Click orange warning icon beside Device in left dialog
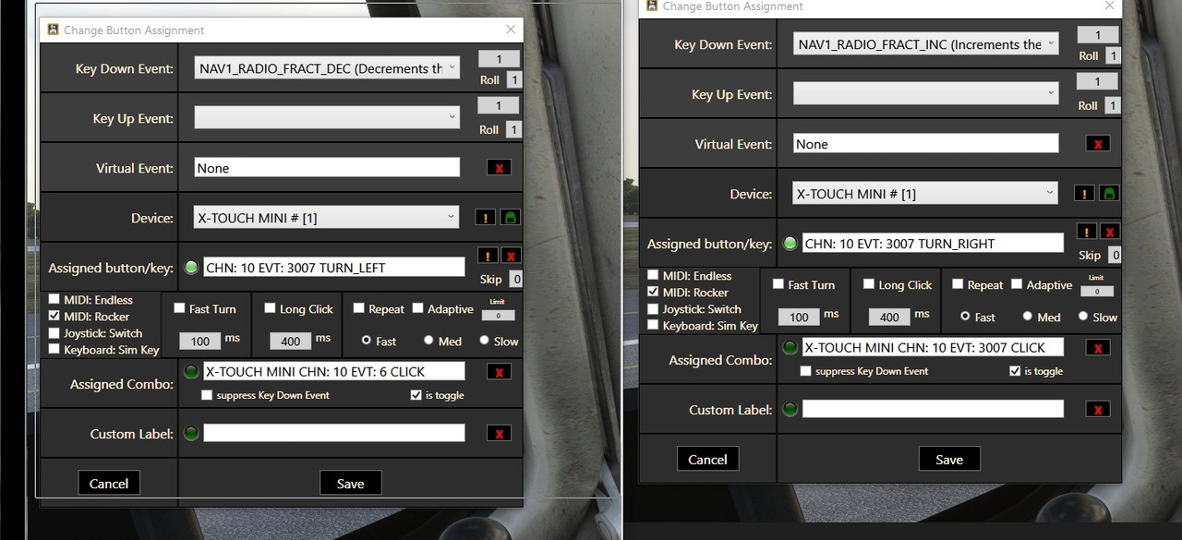The height and width of the screenshot is (540, 1182). tap(485, 218)
